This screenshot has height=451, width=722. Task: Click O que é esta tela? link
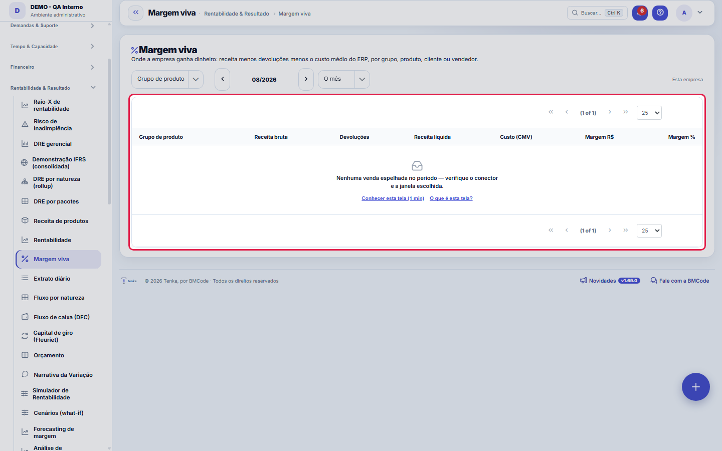[451, 198]
